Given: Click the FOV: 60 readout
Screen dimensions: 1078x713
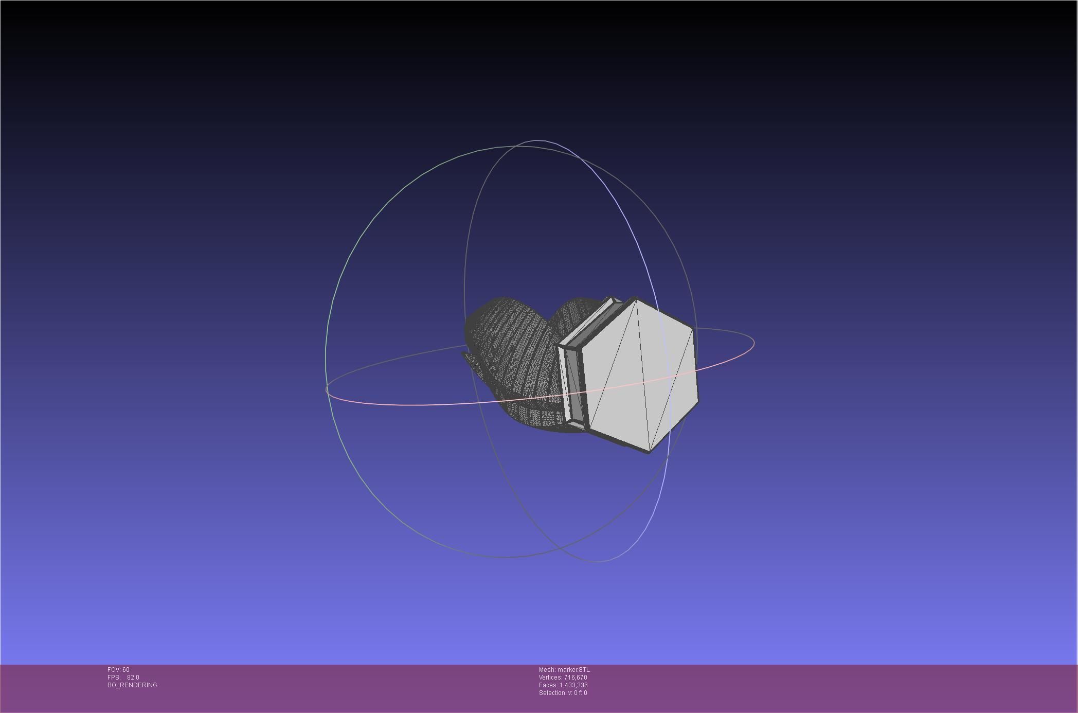Looking at the screenshot, I should (118, 670).
